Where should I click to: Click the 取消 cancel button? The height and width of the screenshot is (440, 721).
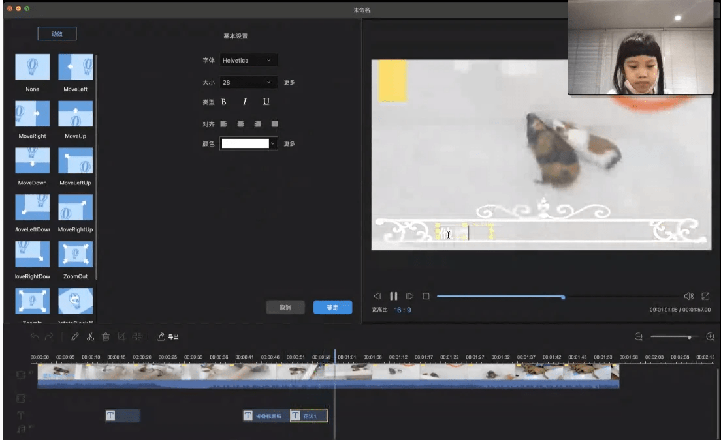(x=285, y=307)
